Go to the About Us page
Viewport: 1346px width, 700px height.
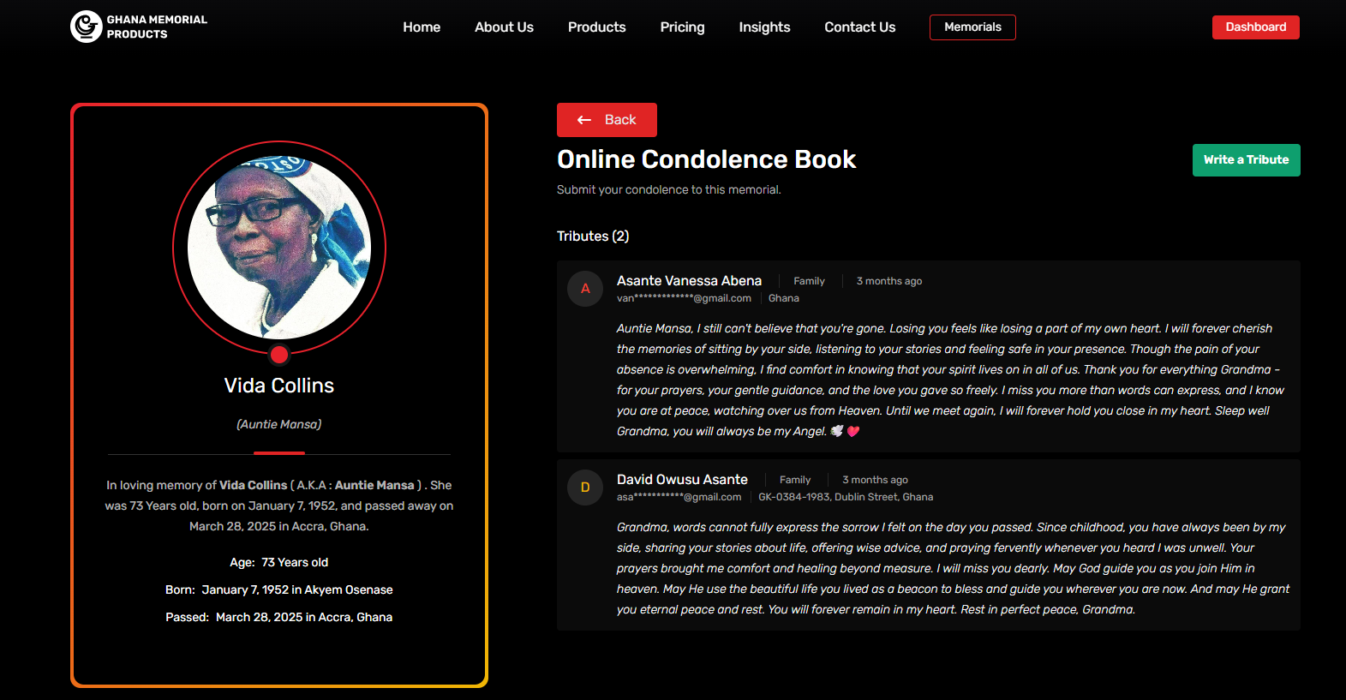coord(504,27)
